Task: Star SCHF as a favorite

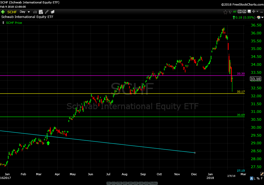Action: coord(225,12)
